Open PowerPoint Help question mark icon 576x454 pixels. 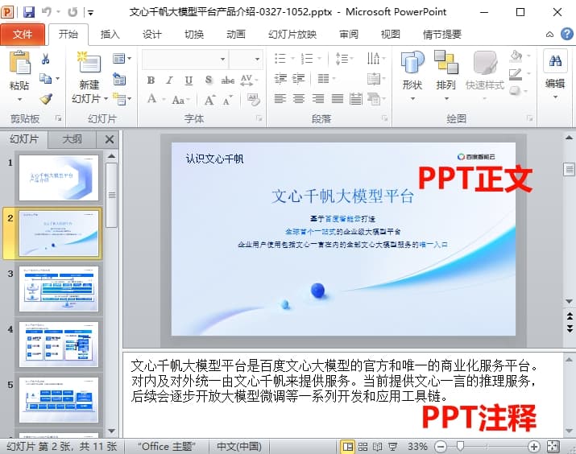tap(567, 34)
